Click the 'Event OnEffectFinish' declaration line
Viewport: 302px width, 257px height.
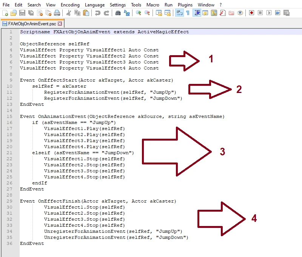coord(98,201)
